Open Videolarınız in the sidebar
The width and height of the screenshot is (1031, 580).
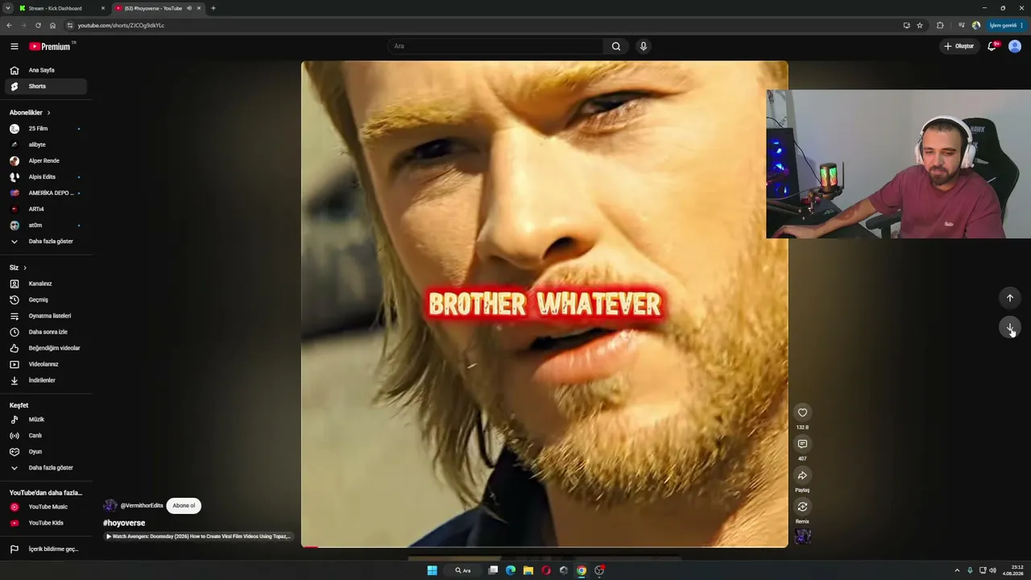[46, 364]
